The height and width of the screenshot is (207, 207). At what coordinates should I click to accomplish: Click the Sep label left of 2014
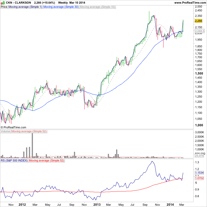tap(145, 205)
